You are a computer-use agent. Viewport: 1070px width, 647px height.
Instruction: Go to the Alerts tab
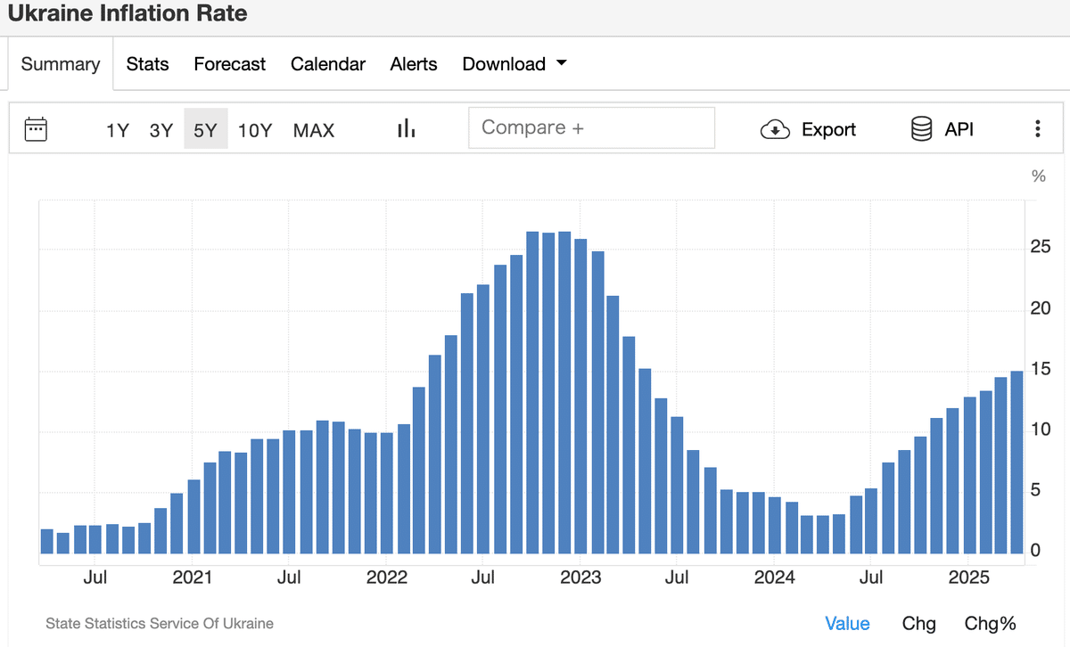point(414,64)
